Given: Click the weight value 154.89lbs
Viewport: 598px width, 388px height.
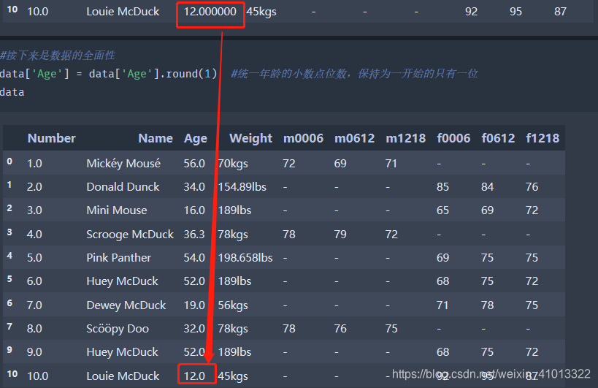Looking at the screenshot, I should [242, 187].
